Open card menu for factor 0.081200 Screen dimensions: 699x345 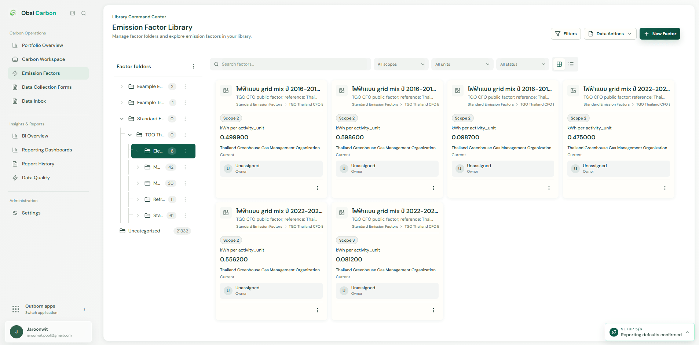click(x=433, y=310)
